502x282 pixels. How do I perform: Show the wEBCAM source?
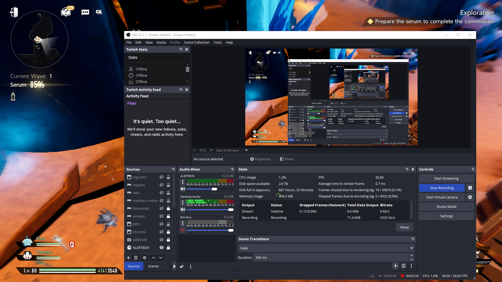(162, 240)
